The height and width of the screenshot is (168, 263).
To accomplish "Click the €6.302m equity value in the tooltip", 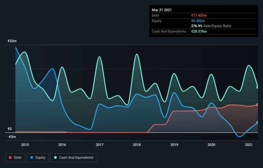I will coord(198,21).
